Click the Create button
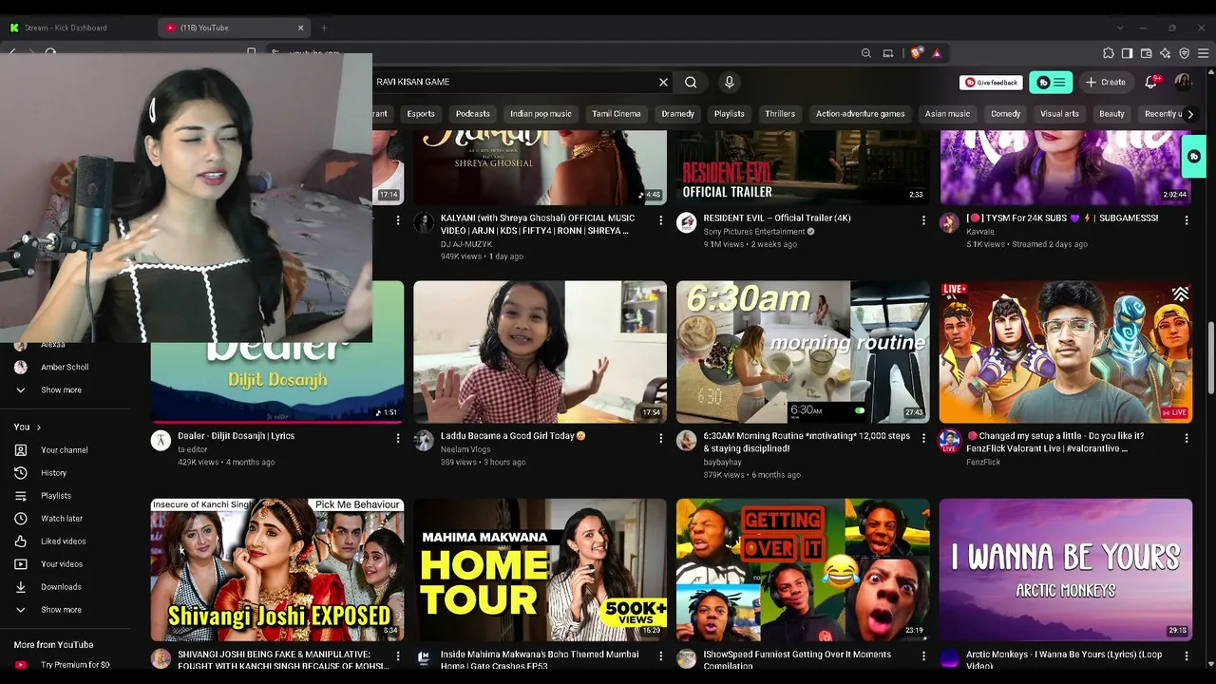The image size is (1216, 684). 1106,83
